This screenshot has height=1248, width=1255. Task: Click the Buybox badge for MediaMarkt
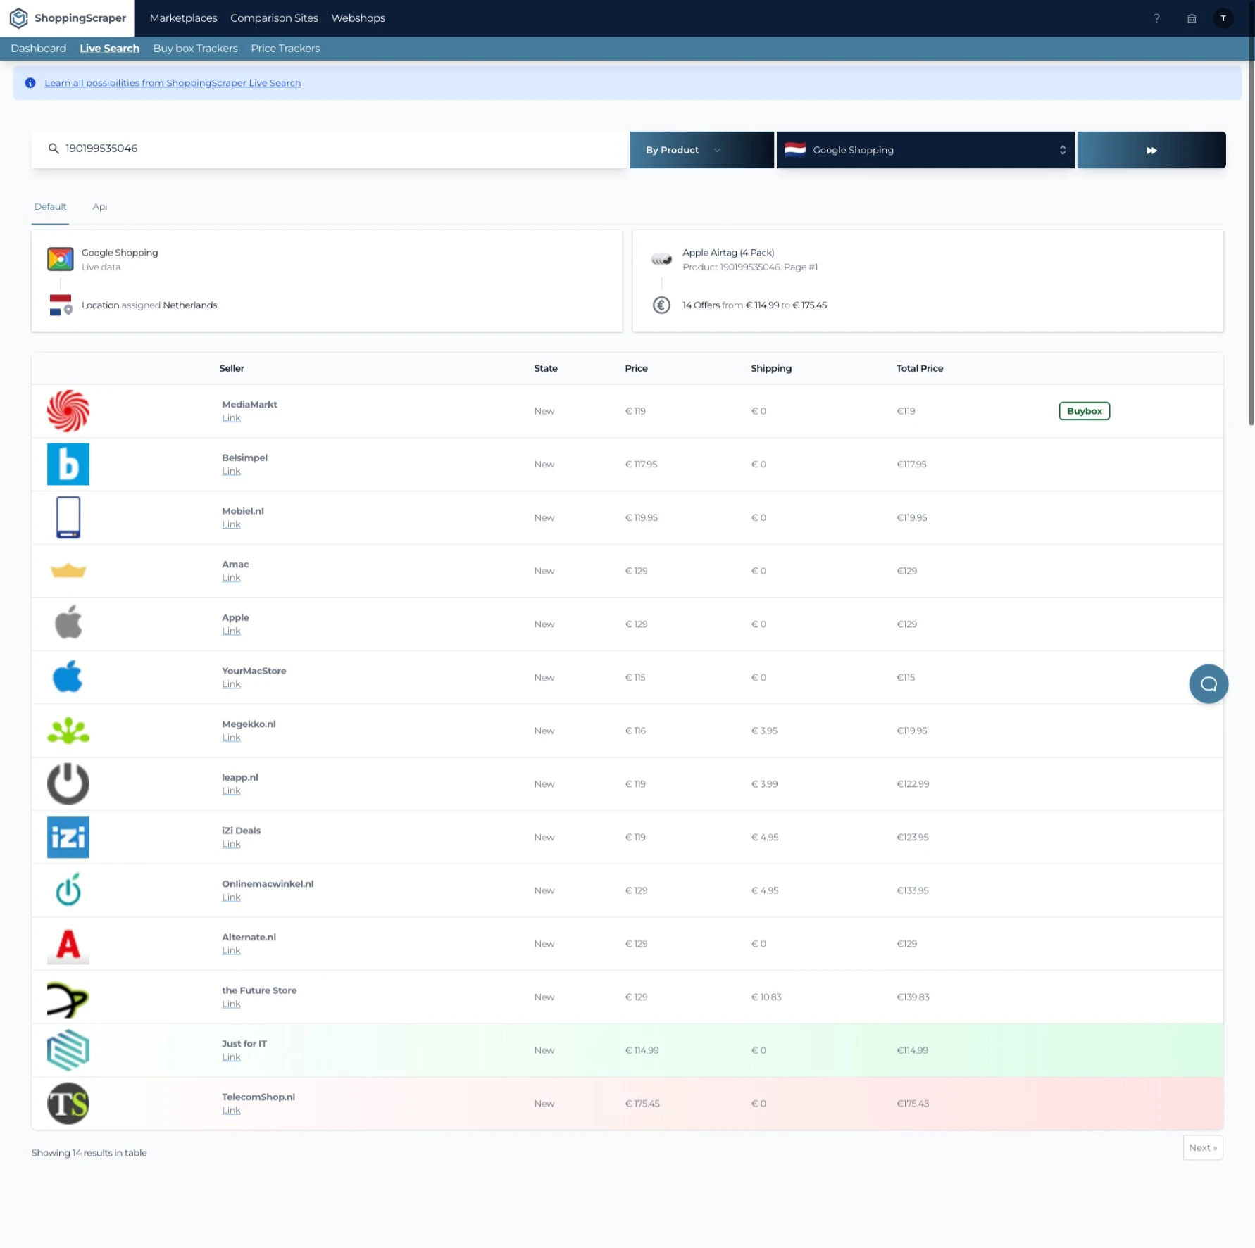coord(1085,410)
